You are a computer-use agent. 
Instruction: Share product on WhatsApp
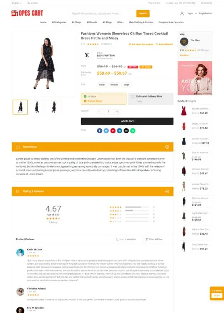click(133, 131)
